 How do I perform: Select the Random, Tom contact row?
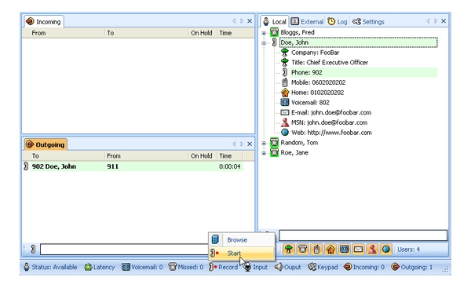(x=299, y=143)
